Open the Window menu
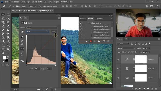The height and width of the screenshot is (91, 161). (64, 2)
